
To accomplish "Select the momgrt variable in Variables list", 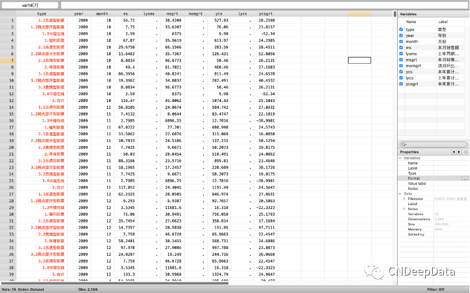I will (432, 66).
